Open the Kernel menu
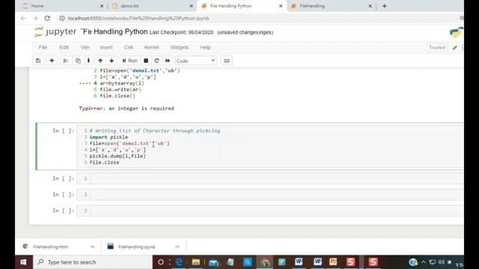This screenshot has height=269, width=479. coord(151,47)
